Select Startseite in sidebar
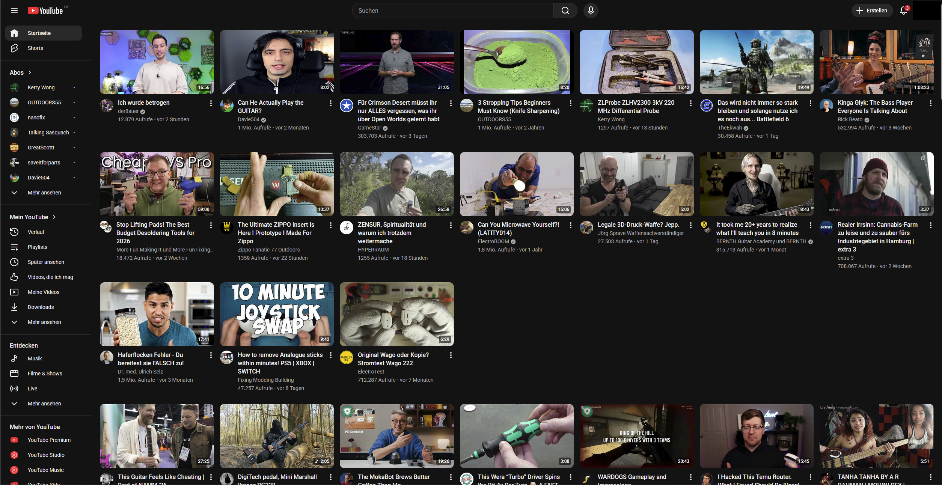 click(39, 33)
